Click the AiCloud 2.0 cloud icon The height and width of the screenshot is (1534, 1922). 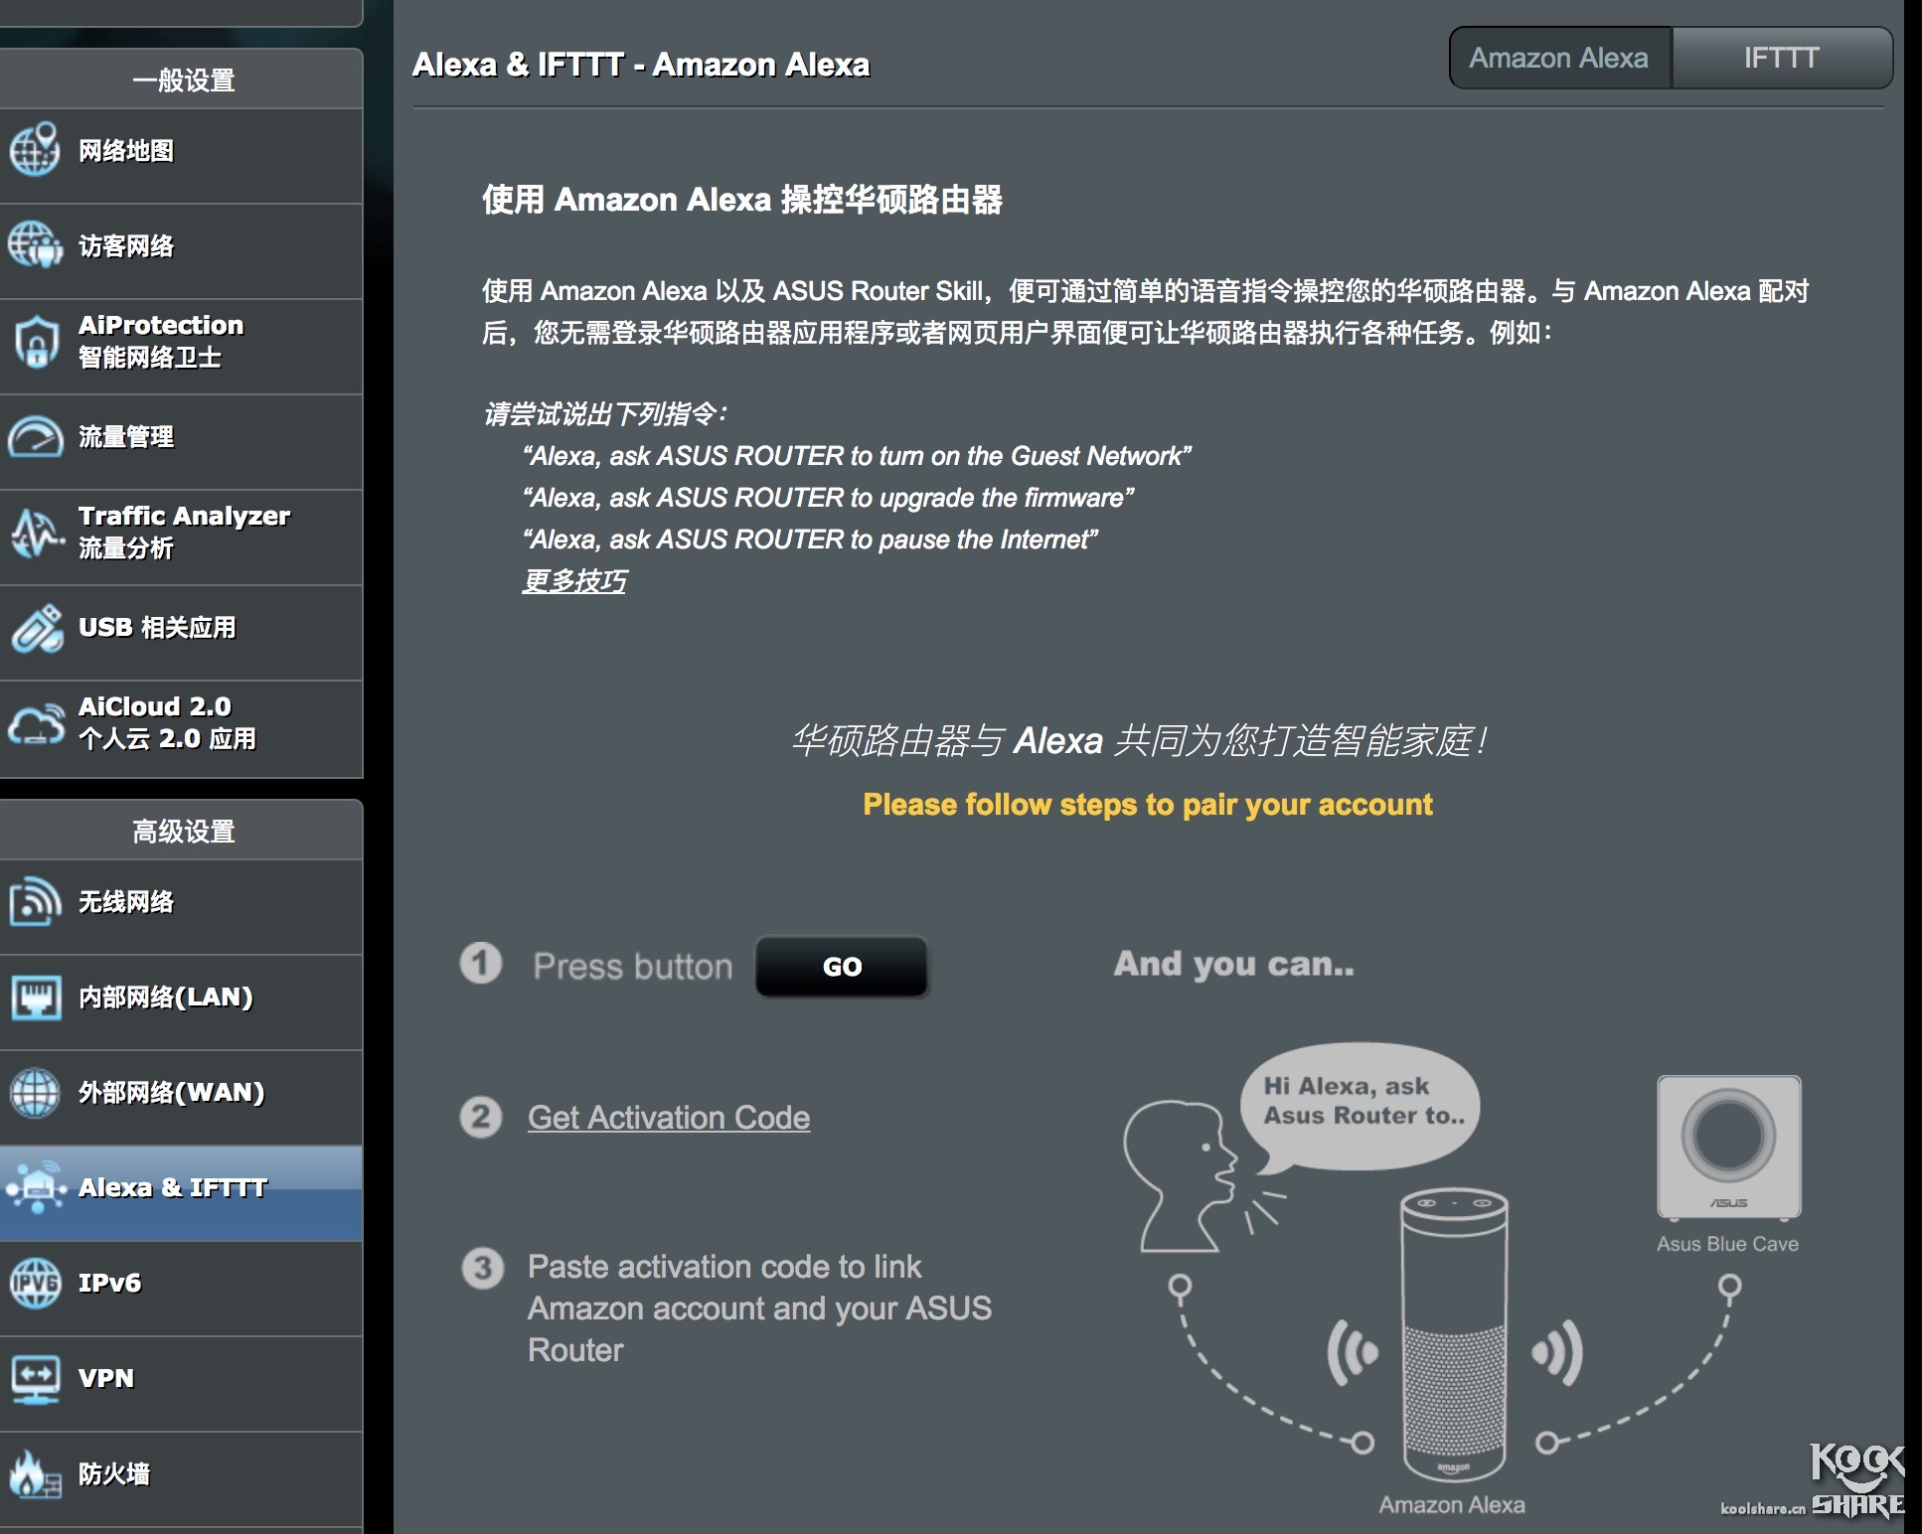pyautogui.click(x=36, y=723)
